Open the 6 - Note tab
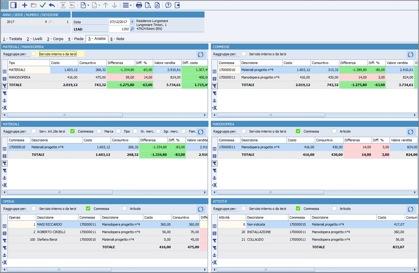The height and width of the screenshot is (273, 419). tap(117, 39)
